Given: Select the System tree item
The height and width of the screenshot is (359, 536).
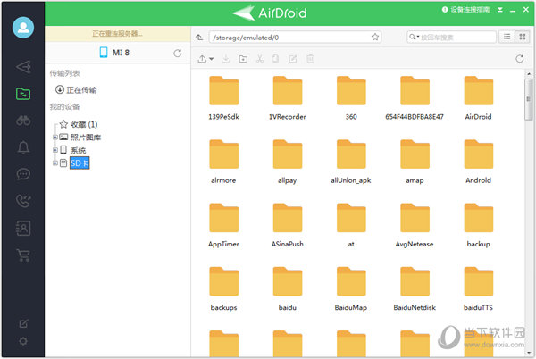Looking at the screenshot, I should [73, 150].
